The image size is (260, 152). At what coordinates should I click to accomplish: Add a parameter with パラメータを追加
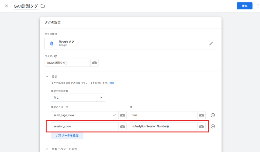pos(67,135)
